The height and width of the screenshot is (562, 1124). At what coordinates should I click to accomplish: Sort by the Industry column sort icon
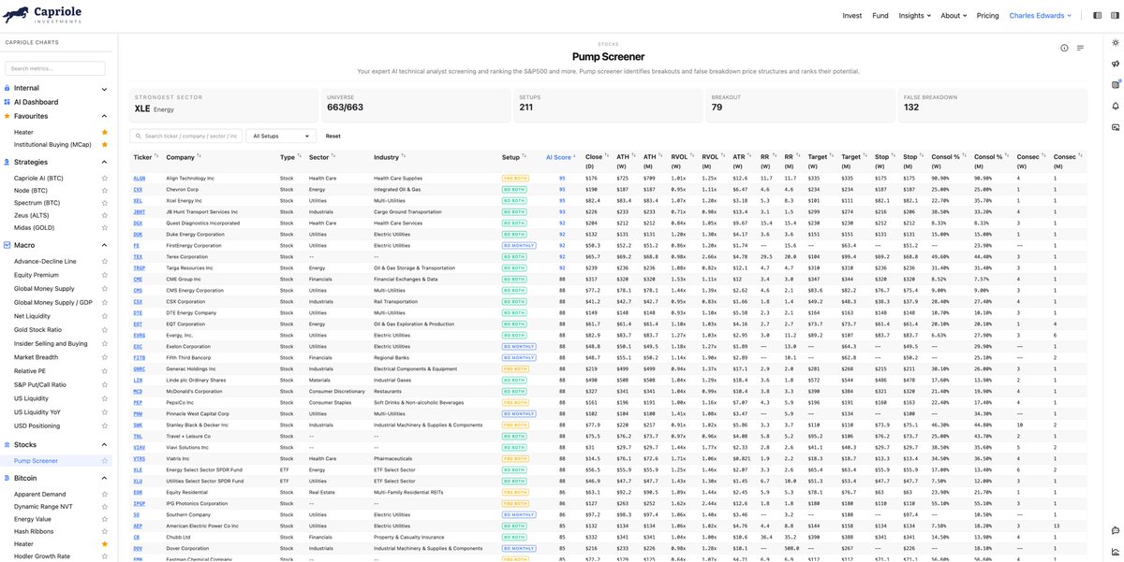tap(404, 156)
